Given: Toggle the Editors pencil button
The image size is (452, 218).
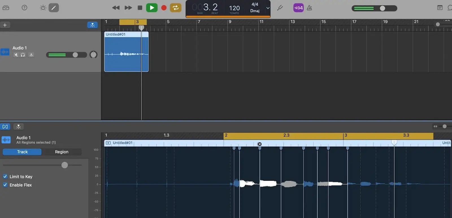Looking at the screenshot, I should coord(54,8).
